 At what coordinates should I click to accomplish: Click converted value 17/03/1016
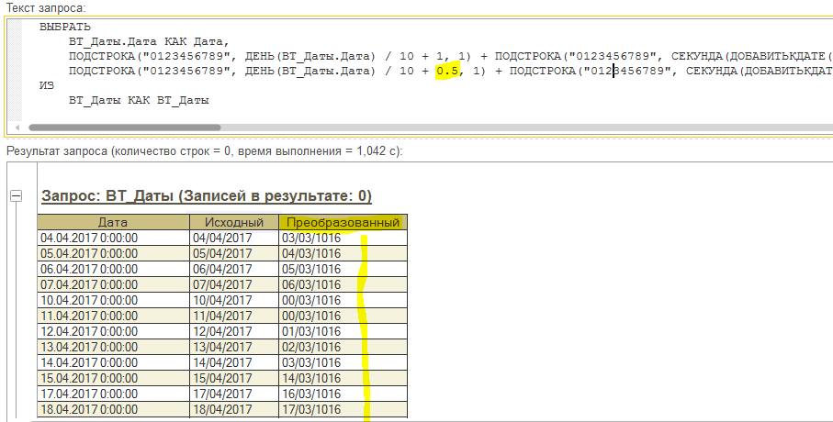pos(343,409)
